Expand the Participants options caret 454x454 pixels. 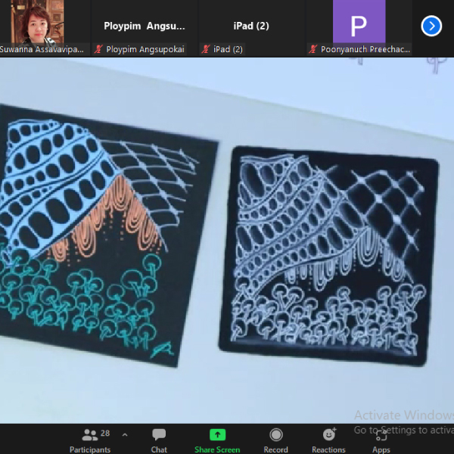[125, 434]
